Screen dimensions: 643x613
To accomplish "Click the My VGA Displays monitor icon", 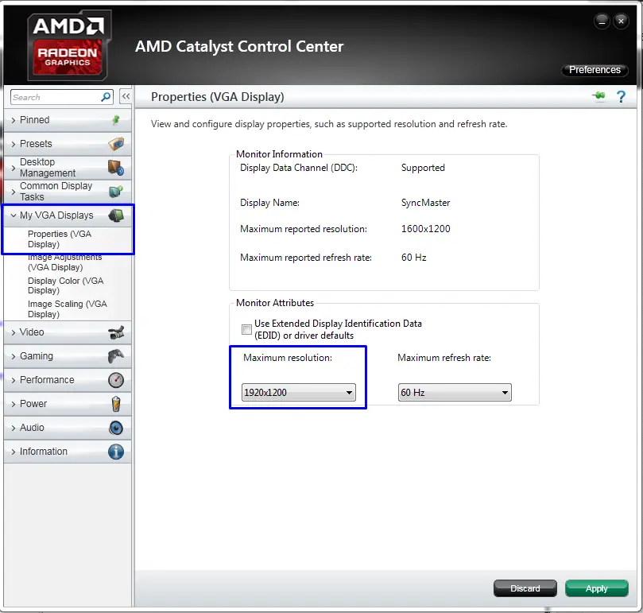I will pyautogui.click(x=116, y=215).
